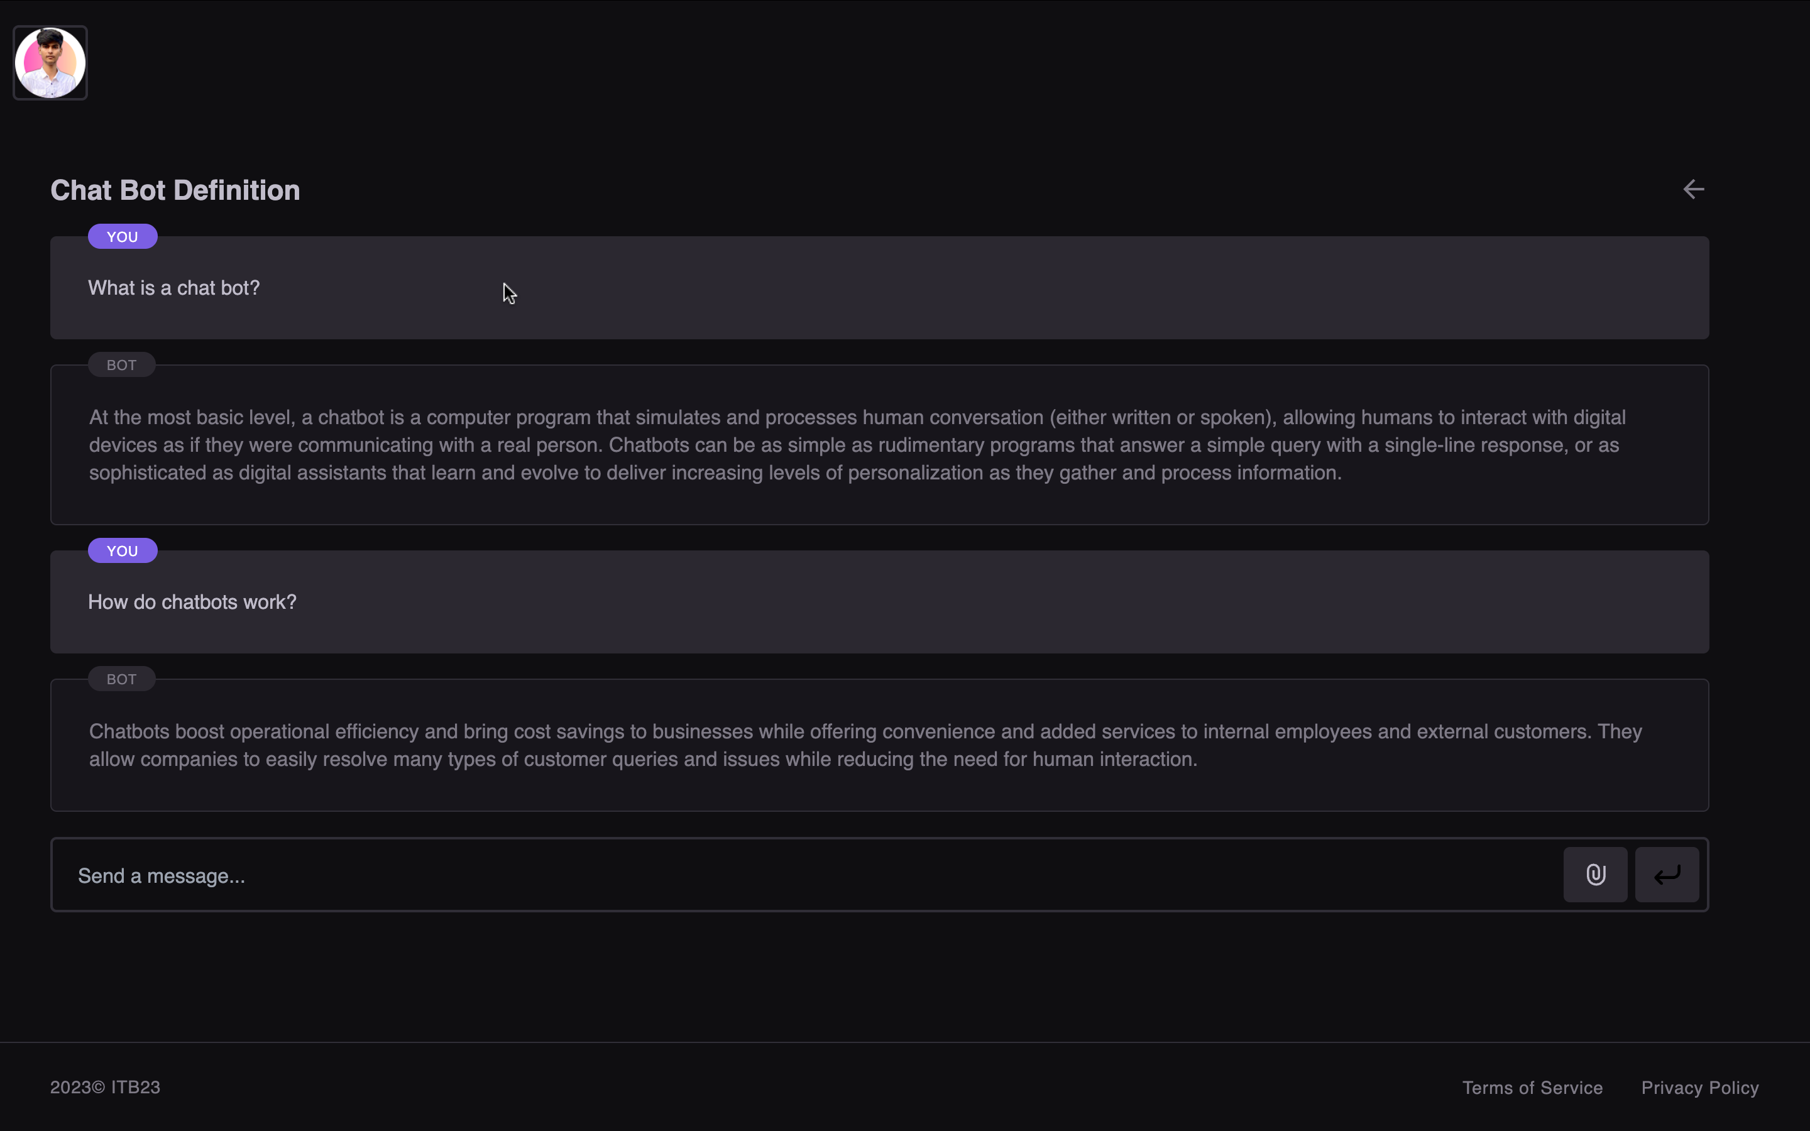1810x1131 pixels.
Task: Click the word 'personalization' in bot reply
Action: pos(914,473)
